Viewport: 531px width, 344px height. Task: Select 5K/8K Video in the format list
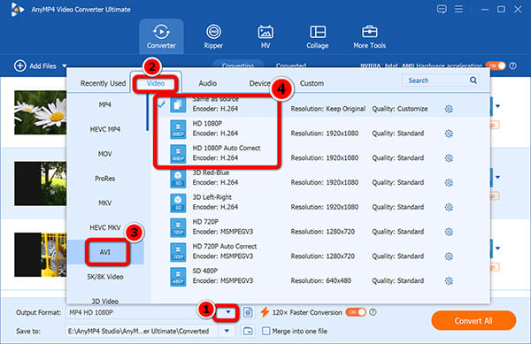105,277
